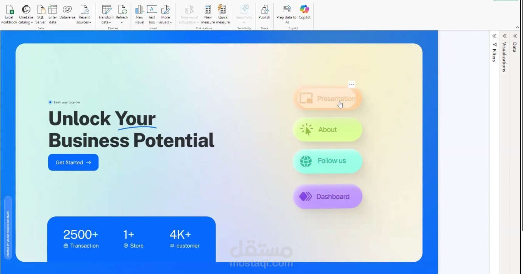Connect to SQL Server data source

(x=40, y=15)
